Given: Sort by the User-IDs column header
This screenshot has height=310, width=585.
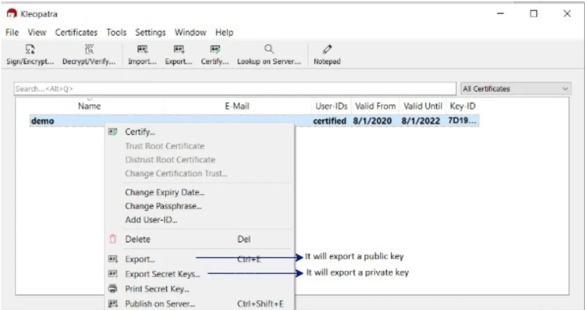Looking at the screenshot, I should pos(331,107).
